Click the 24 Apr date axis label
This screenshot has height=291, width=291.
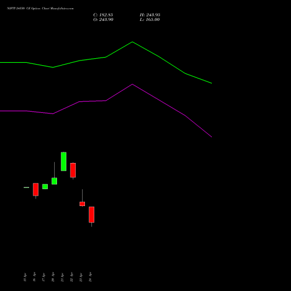90,277
